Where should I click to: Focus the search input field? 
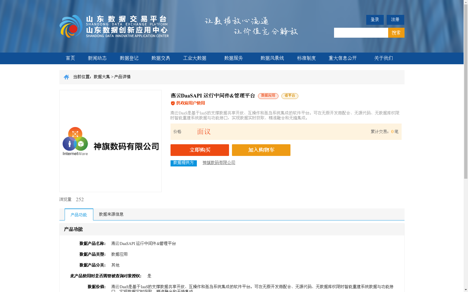click(361, 33)
